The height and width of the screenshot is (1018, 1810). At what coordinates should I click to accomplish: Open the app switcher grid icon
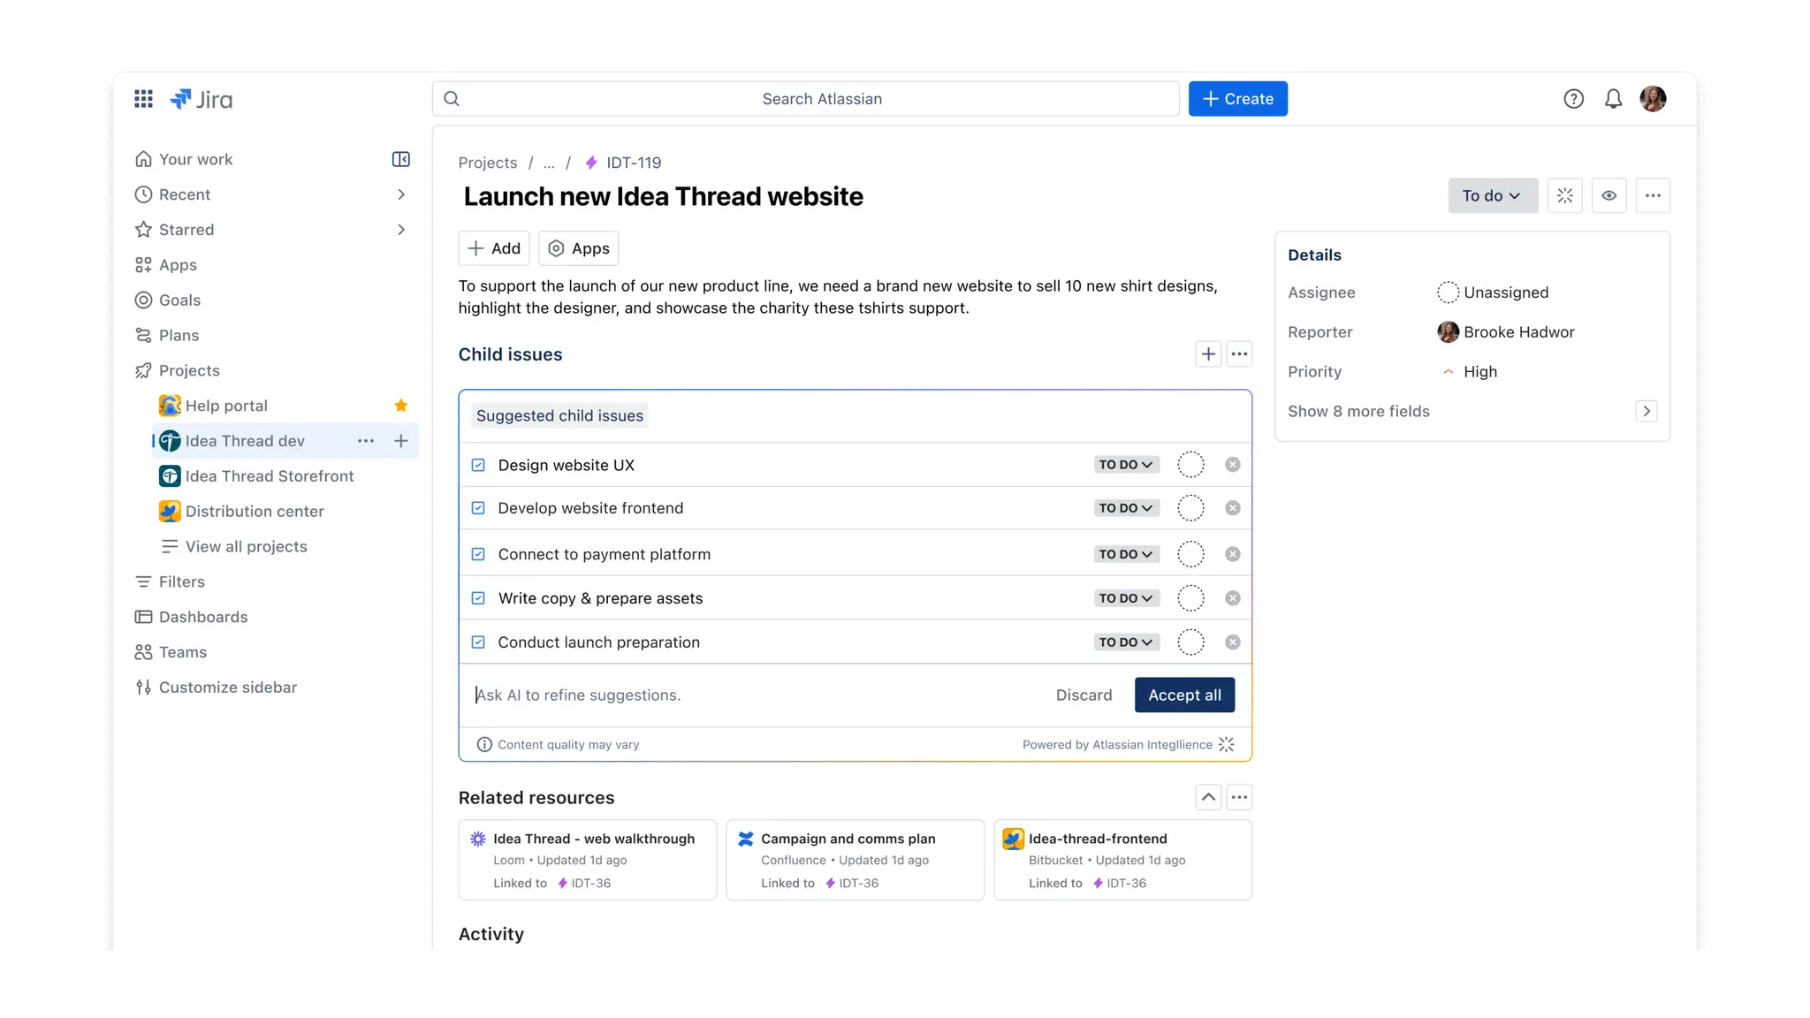tap(143, 99)
